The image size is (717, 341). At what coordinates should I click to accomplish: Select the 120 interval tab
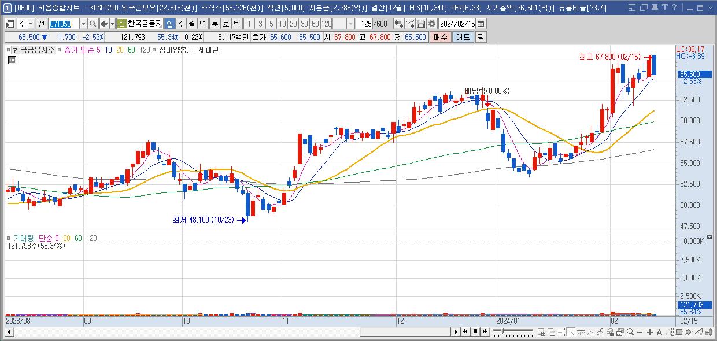326,24
